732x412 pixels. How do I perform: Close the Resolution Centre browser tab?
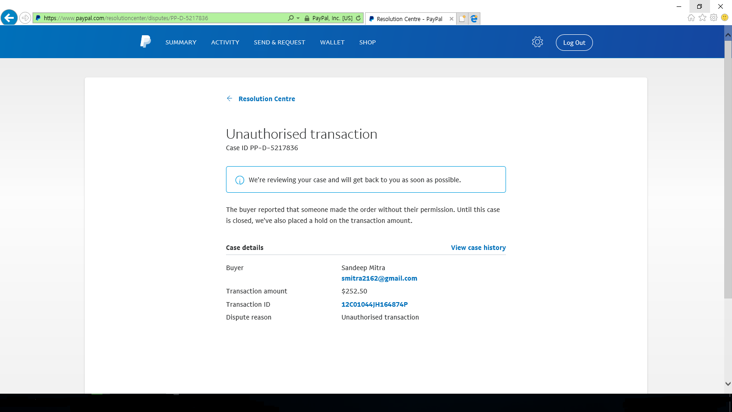click(452, 19)
